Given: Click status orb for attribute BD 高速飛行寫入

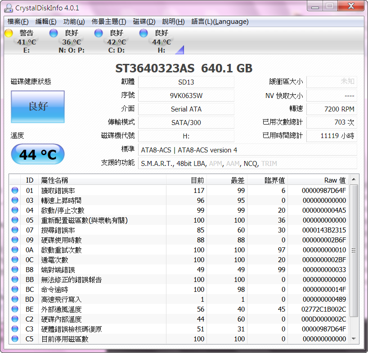Looking at the screenshot, I should pyautogui.click(x=15, y=299).
